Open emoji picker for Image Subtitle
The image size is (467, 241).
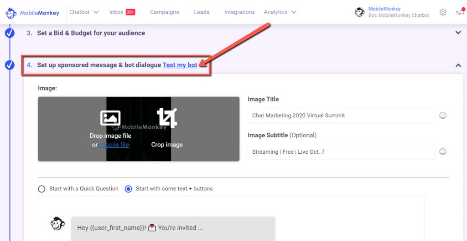click(443, 151)
